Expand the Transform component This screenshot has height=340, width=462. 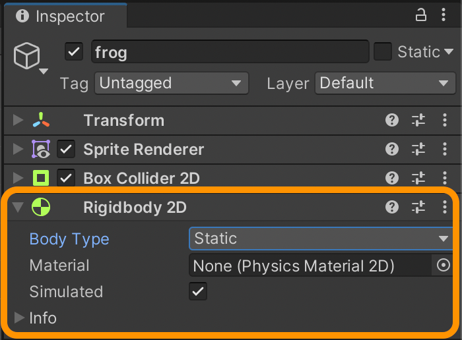tap(18, 120)
